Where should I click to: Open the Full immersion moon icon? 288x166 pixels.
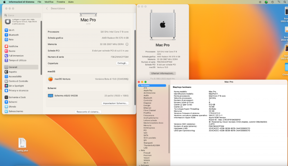point(6,56)
